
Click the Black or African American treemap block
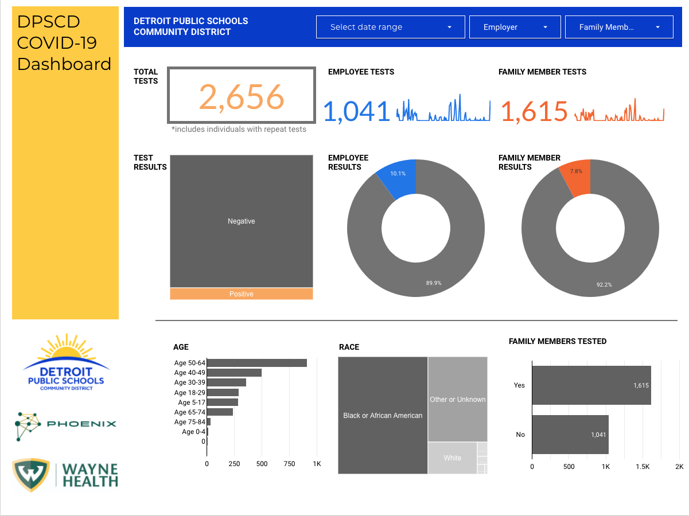click(383, 416)
